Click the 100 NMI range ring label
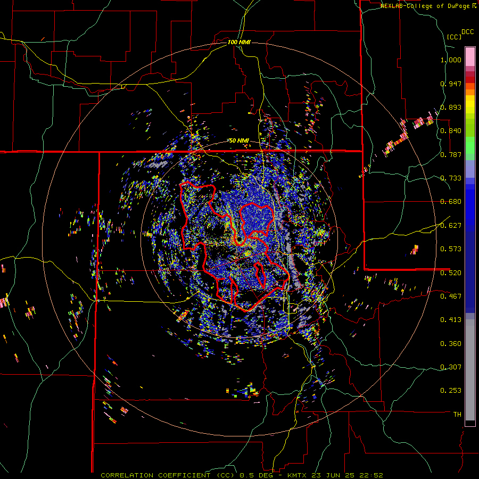The width and height of the screenshot is (479, 479). [x=239, y=42]
